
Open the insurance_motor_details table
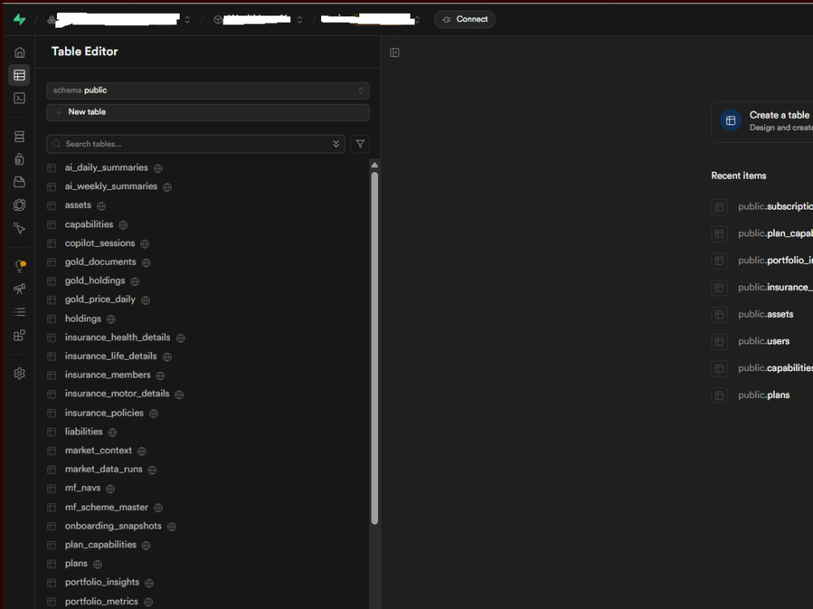pos(116,394)
